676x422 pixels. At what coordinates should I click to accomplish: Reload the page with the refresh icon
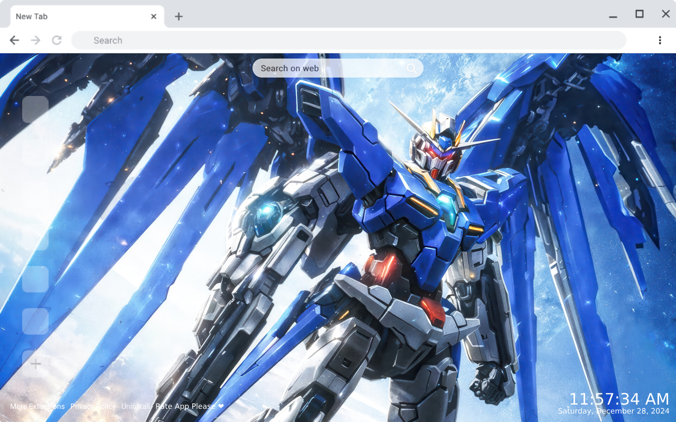pyautogui.click(x=57, y=40)
